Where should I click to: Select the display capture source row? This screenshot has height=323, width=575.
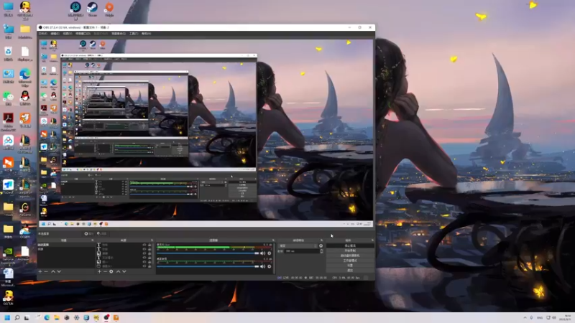click(124, 266)
